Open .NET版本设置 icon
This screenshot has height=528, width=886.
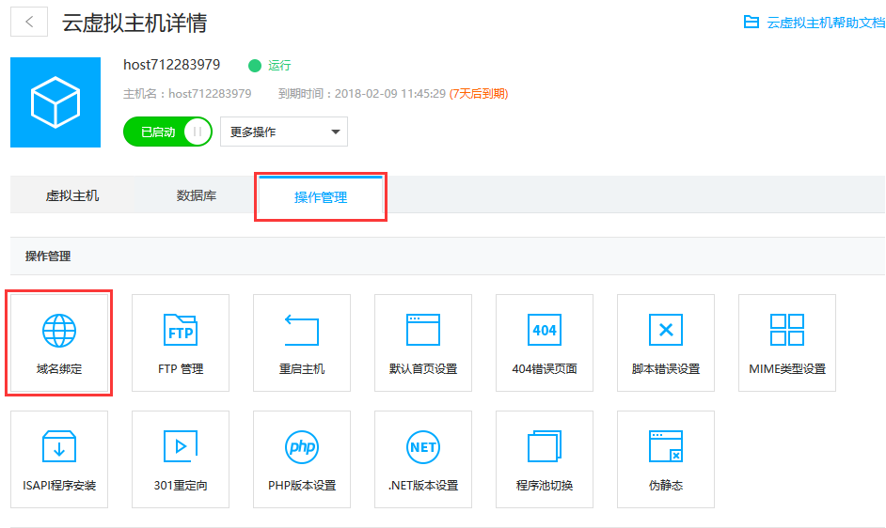coord(423,447)
